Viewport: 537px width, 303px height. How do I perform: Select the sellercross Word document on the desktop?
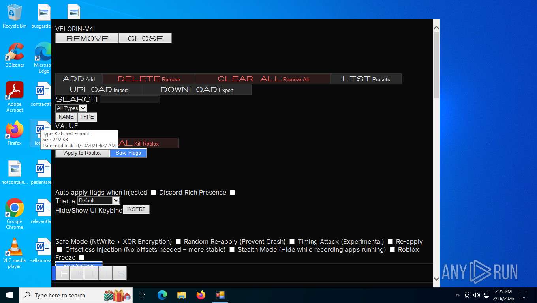tap(41, 251)
